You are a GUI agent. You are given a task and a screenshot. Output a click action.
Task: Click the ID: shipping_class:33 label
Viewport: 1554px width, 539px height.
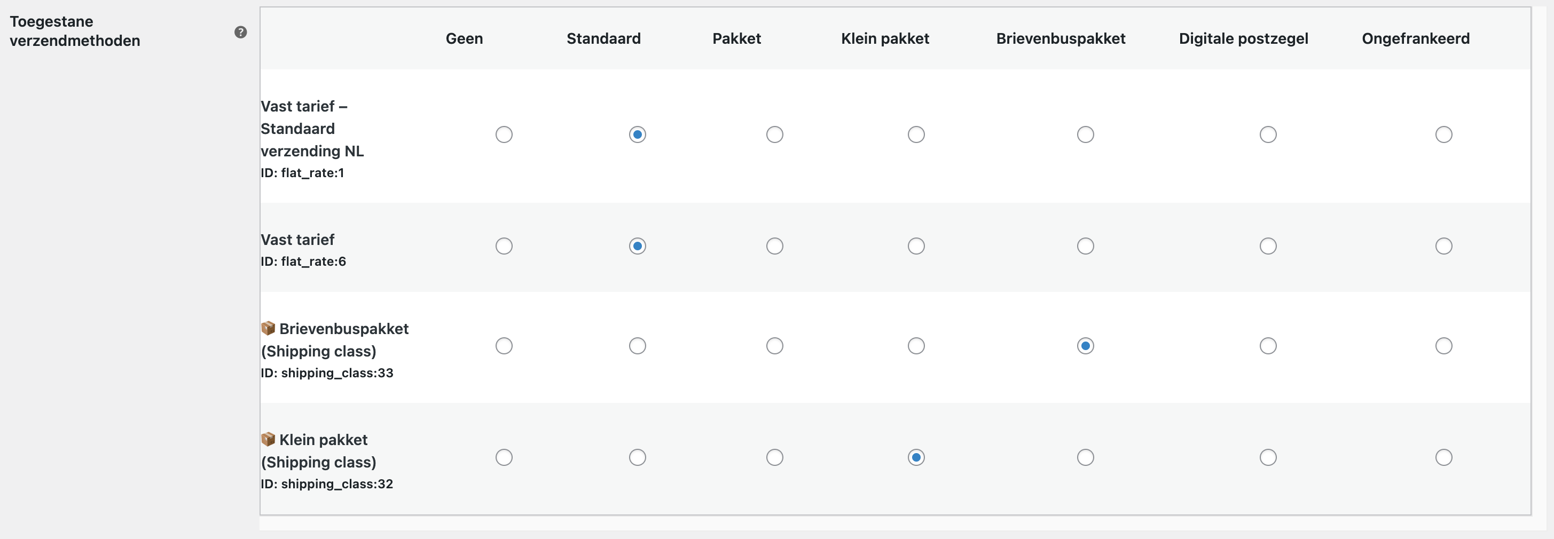(327, 372)
